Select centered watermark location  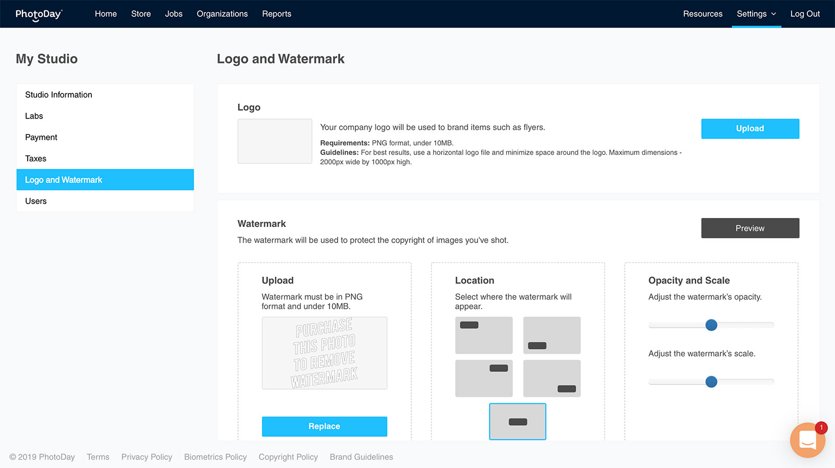[x=518, y=422]
